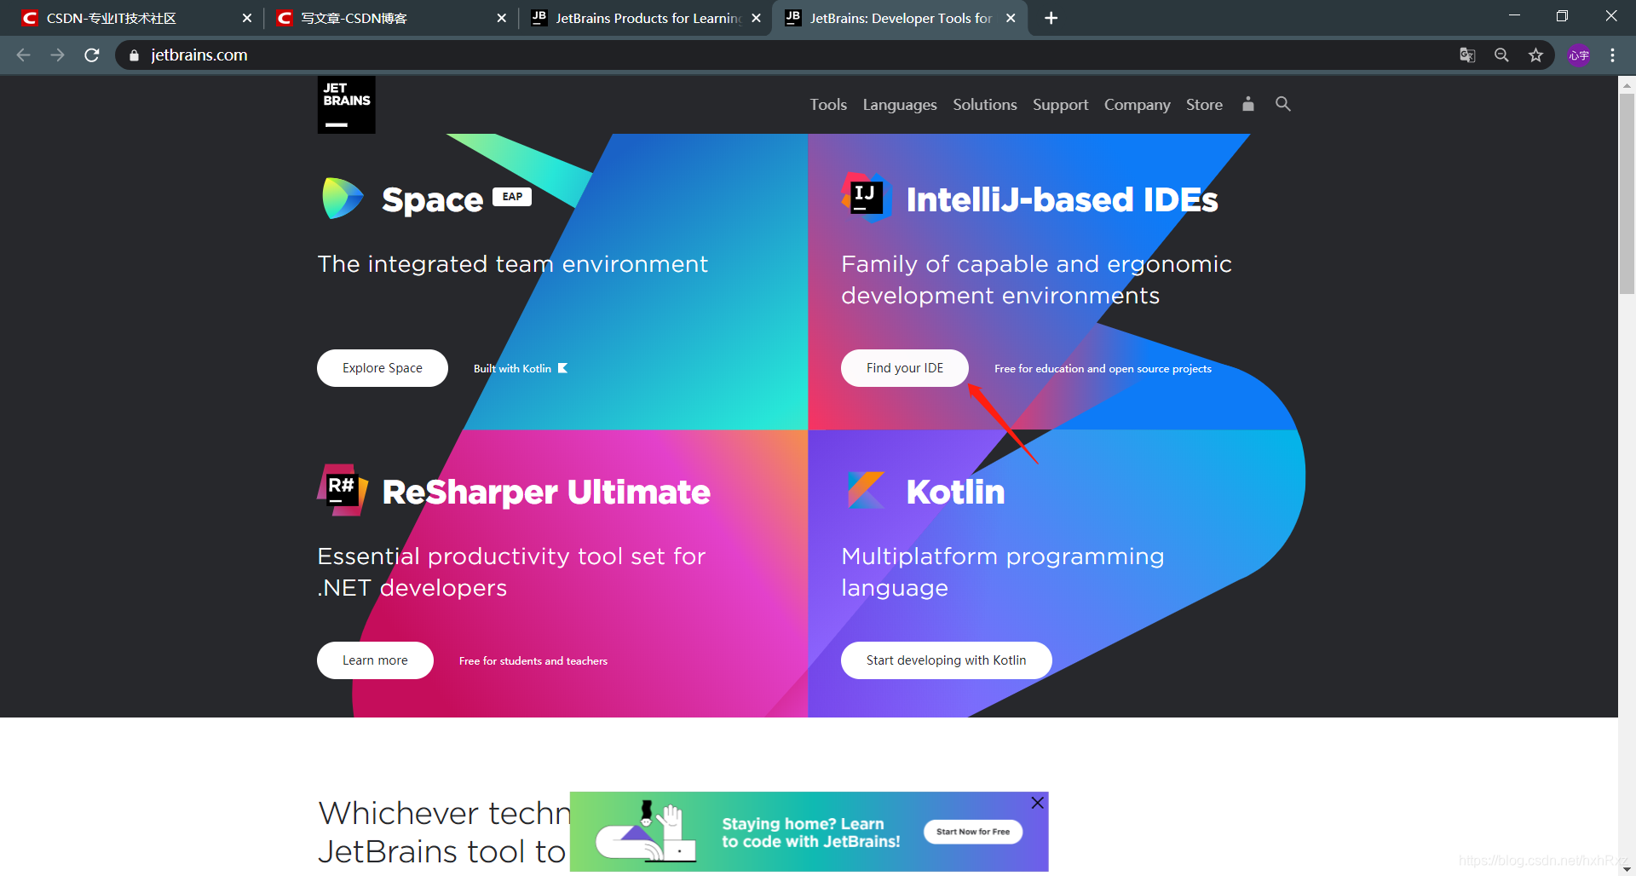Screen dimensions: 1636x876
Task: Open the Chrome three-dot menu
Action: [1612, 55]
